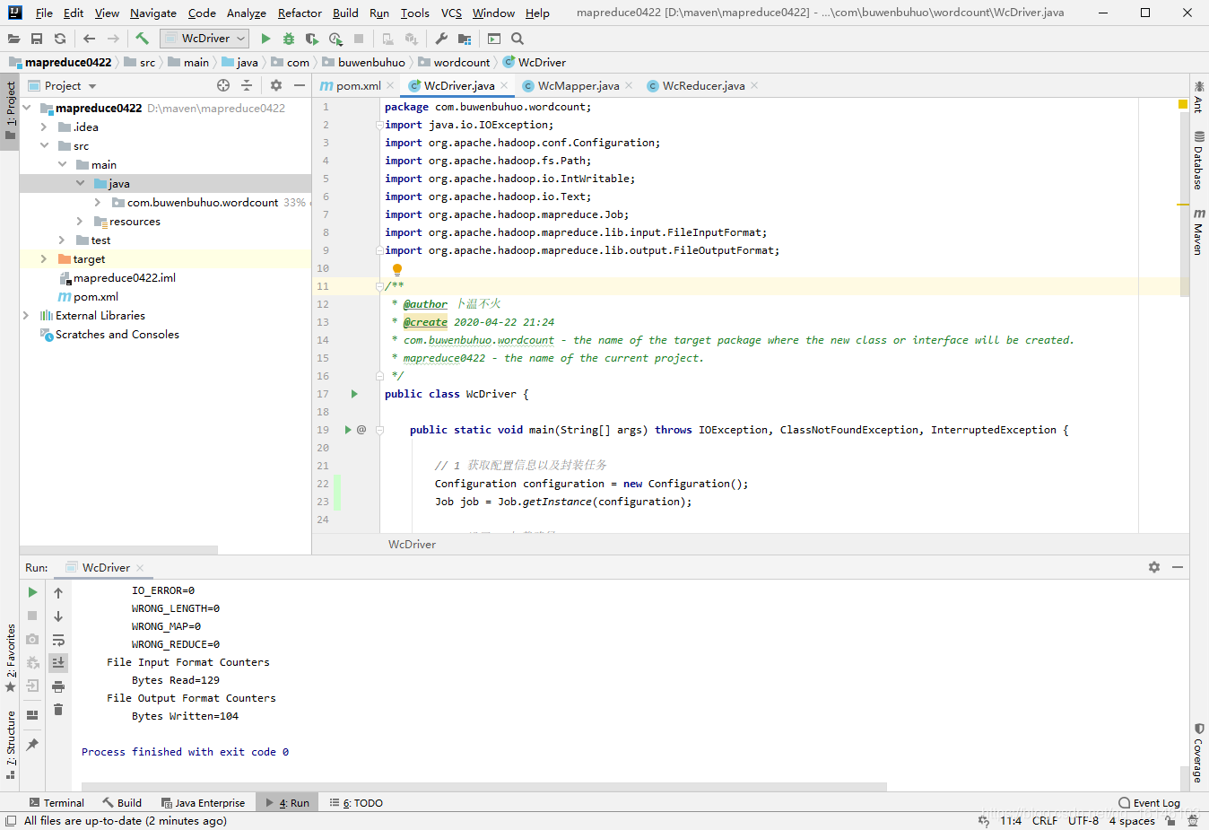This screenshot has width=1209, height=830.
Task: Click the Build project hammer icon
Action: click(x=142, y=39)
